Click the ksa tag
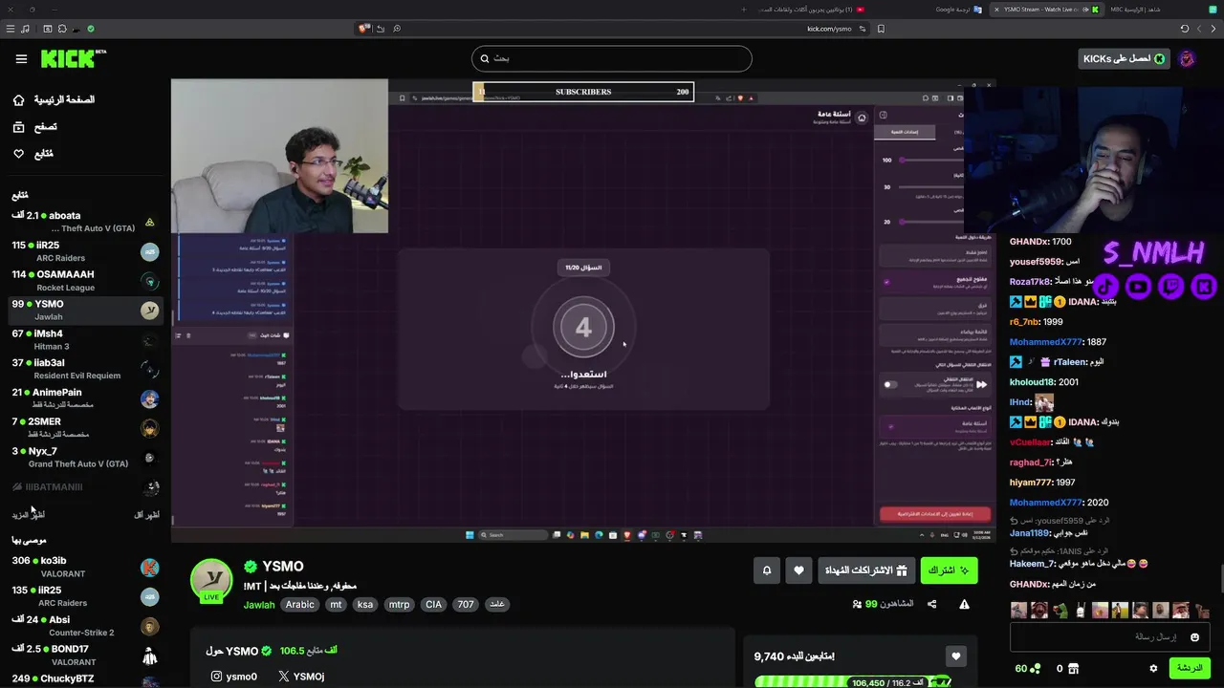 point(364,604)
